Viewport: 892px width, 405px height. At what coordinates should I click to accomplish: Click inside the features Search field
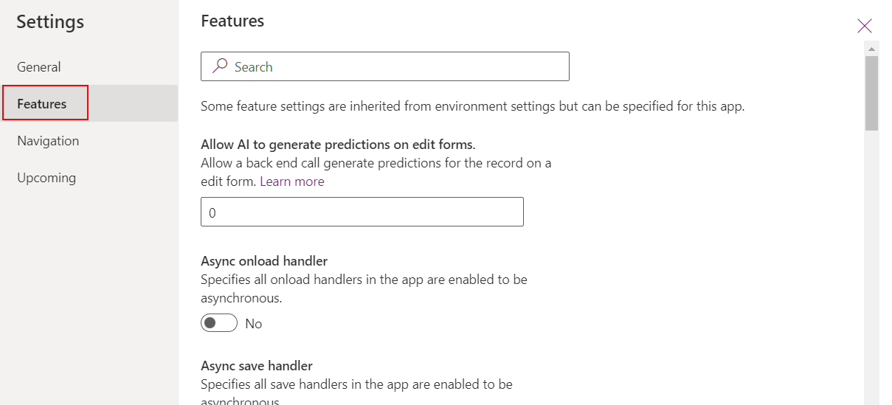point(385,66)
